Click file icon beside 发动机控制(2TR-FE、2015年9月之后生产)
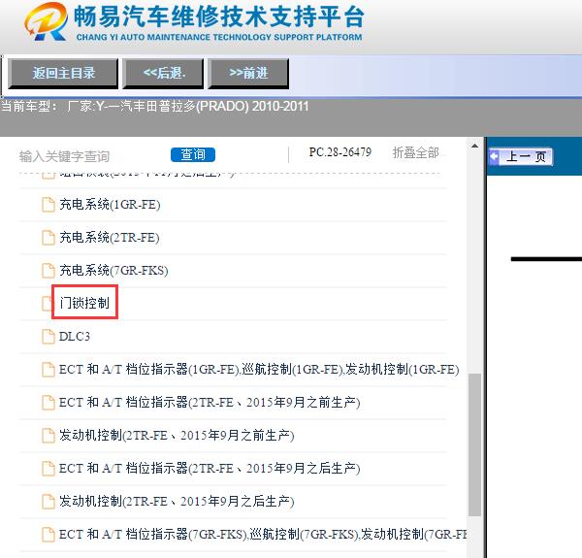 (x=48, y=501)
